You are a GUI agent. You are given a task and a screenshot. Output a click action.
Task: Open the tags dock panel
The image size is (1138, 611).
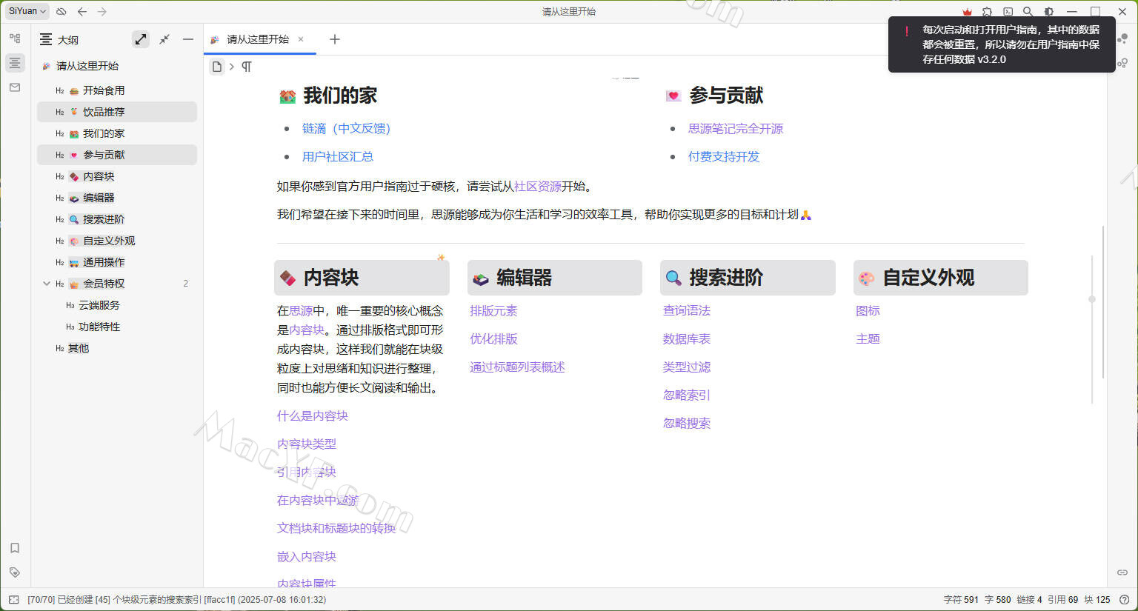tap(15, 572)
